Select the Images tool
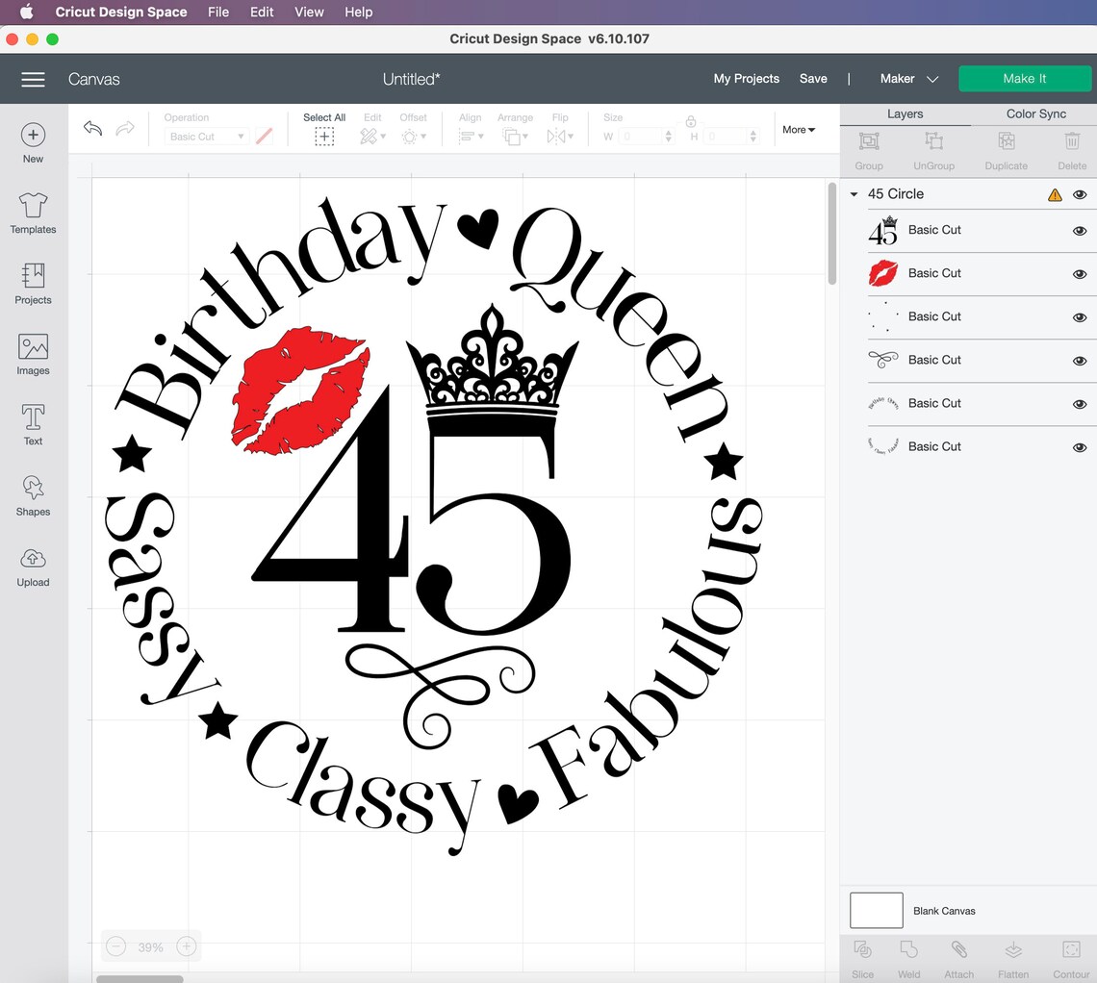This screenshot has width=1097, height=983. pyautogui.click(x=33, y=353)
